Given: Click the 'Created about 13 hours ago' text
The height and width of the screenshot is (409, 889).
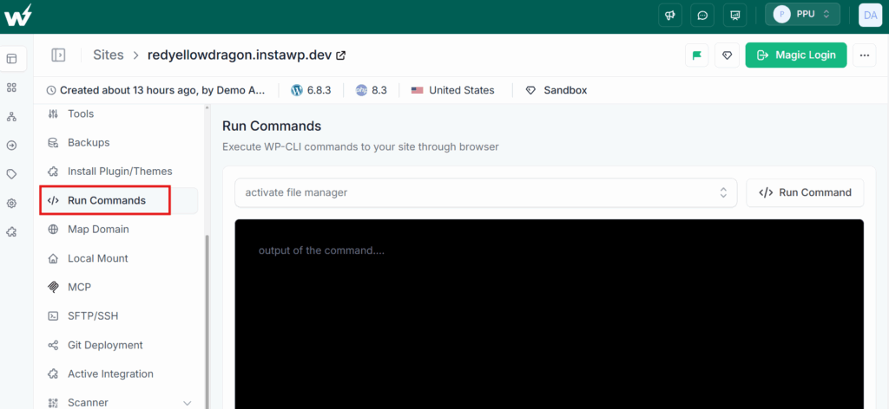Looking at the screenshot, I should [x=162, y=90].
